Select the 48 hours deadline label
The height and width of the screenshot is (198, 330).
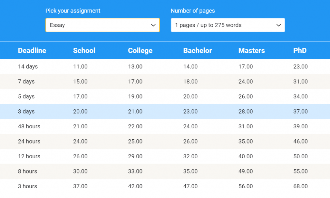tap(29, 126)
